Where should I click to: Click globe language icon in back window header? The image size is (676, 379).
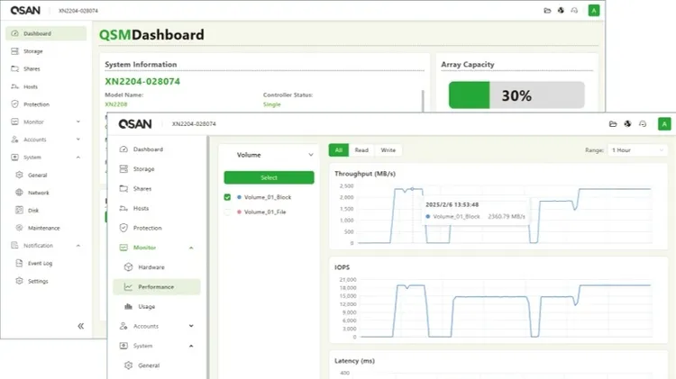(561, 10)
